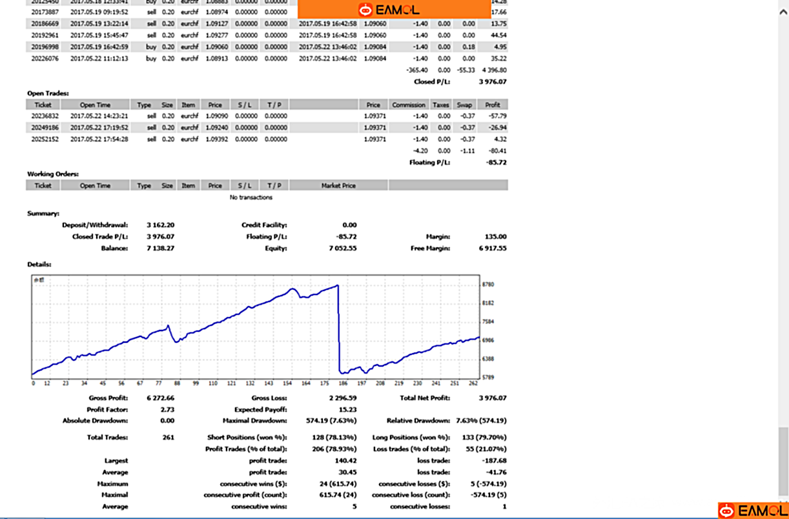Screen dimensions: 789x519
Task: Click the commission total -365.40
Action: pyautogui.click(x=417, y=70)
